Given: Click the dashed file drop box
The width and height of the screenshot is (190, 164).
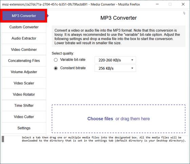Looking at the screenshot, I should pyautogui.click(x=118, y=119).
